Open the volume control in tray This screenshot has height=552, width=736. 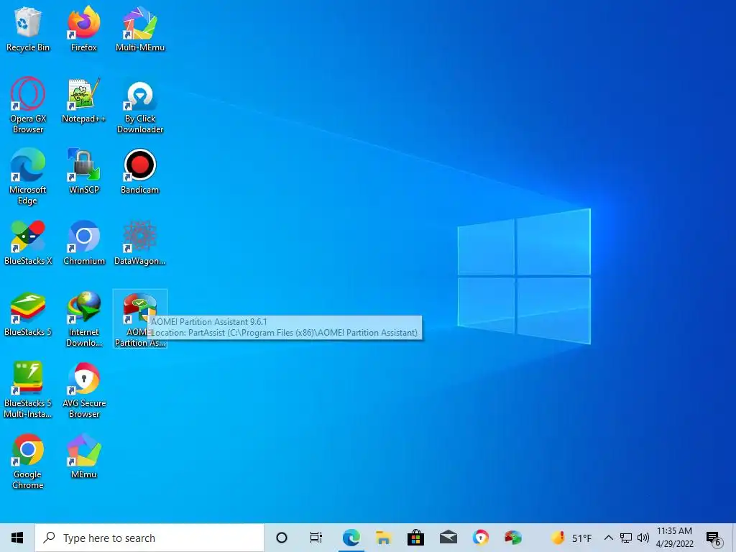[643, 538]
